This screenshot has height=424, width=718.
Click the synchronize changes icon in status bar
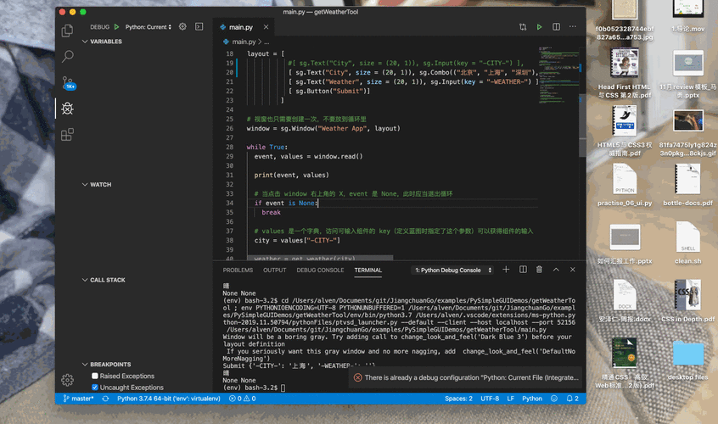coord(105,399)
